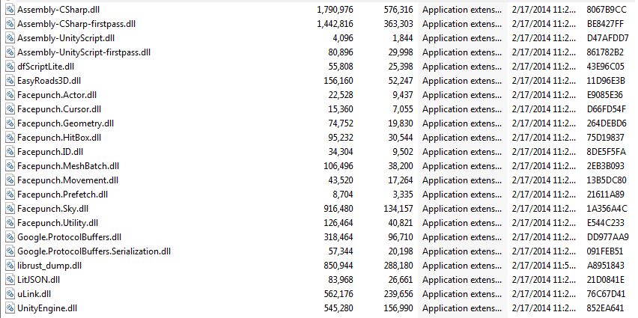Click the size value 916,480

coord(338,209)
